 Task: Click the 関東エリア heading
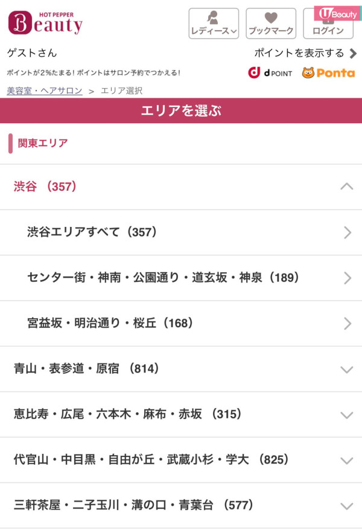click(43, 144)
